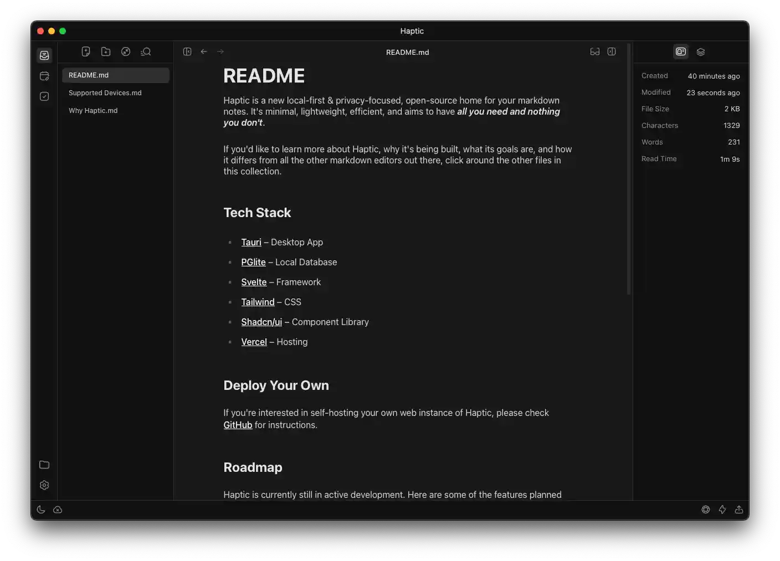The width and height of the screenshot is (780, 561).
Task: Visit the Vercel link
Action: [x=254, y=342]
